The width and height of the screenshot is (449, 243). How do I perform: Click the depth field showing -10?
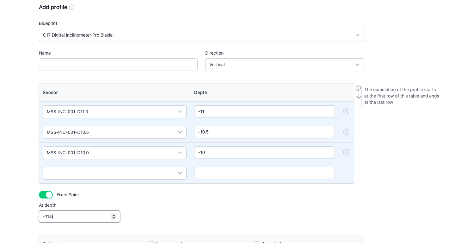(264, 152)
